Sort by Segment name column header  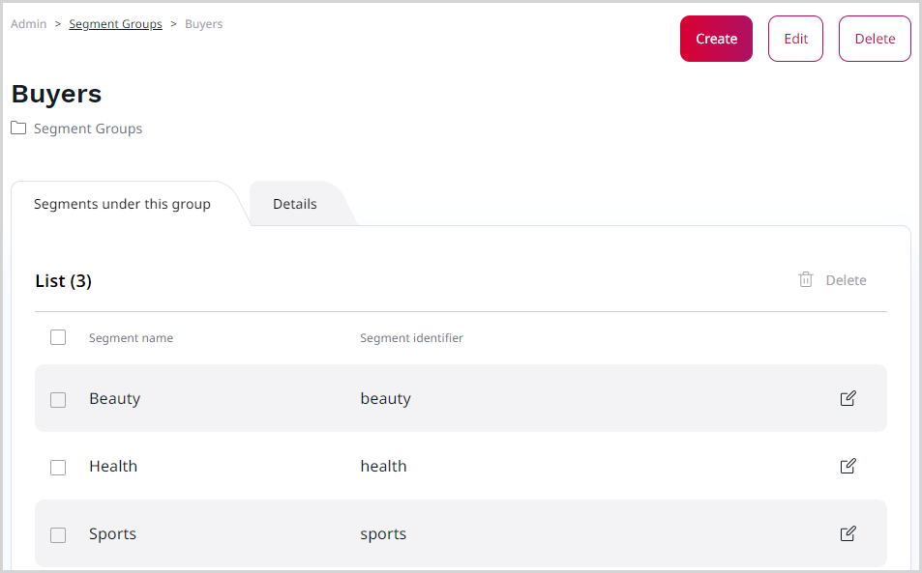[131, 338]
